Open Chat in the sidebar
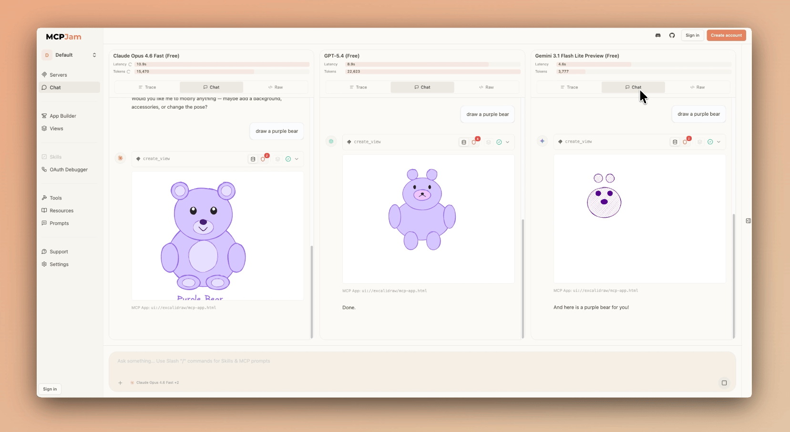 69,88
